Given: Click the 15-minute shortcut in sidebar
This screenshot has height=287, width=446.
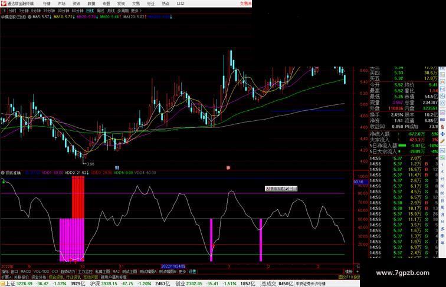Looking at the screenshot, I should pyautogui.click(x=442, y=179).
